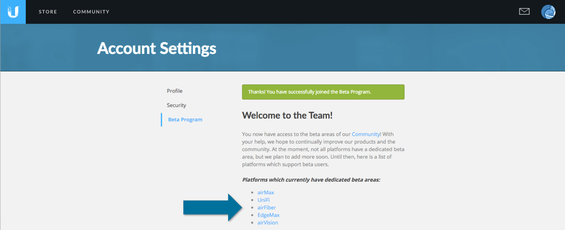Go to the Store menu
This screenshot has width=565, height=230.
pos(48,12)
